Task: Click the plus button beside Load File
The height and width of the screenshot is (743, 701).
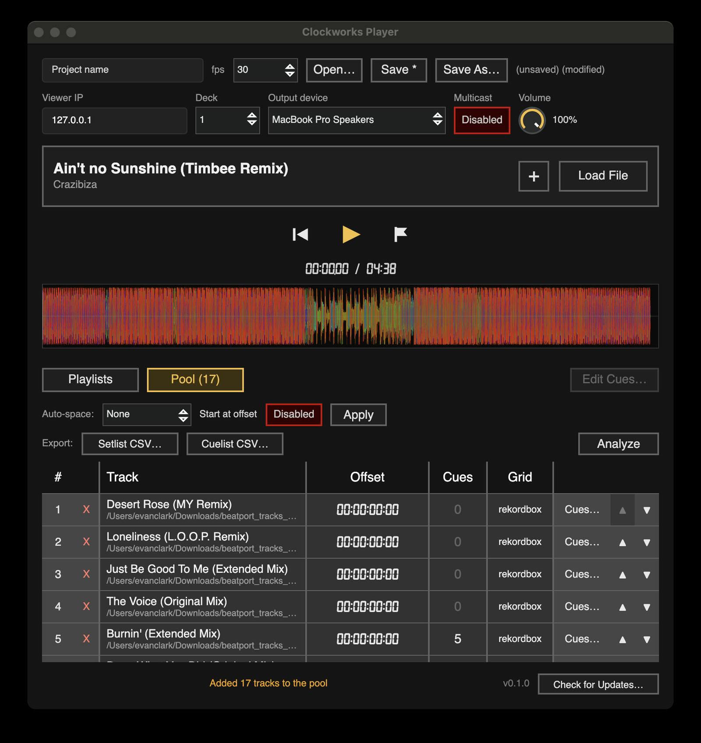Action: pyautogui.click(x=534, y=176)
